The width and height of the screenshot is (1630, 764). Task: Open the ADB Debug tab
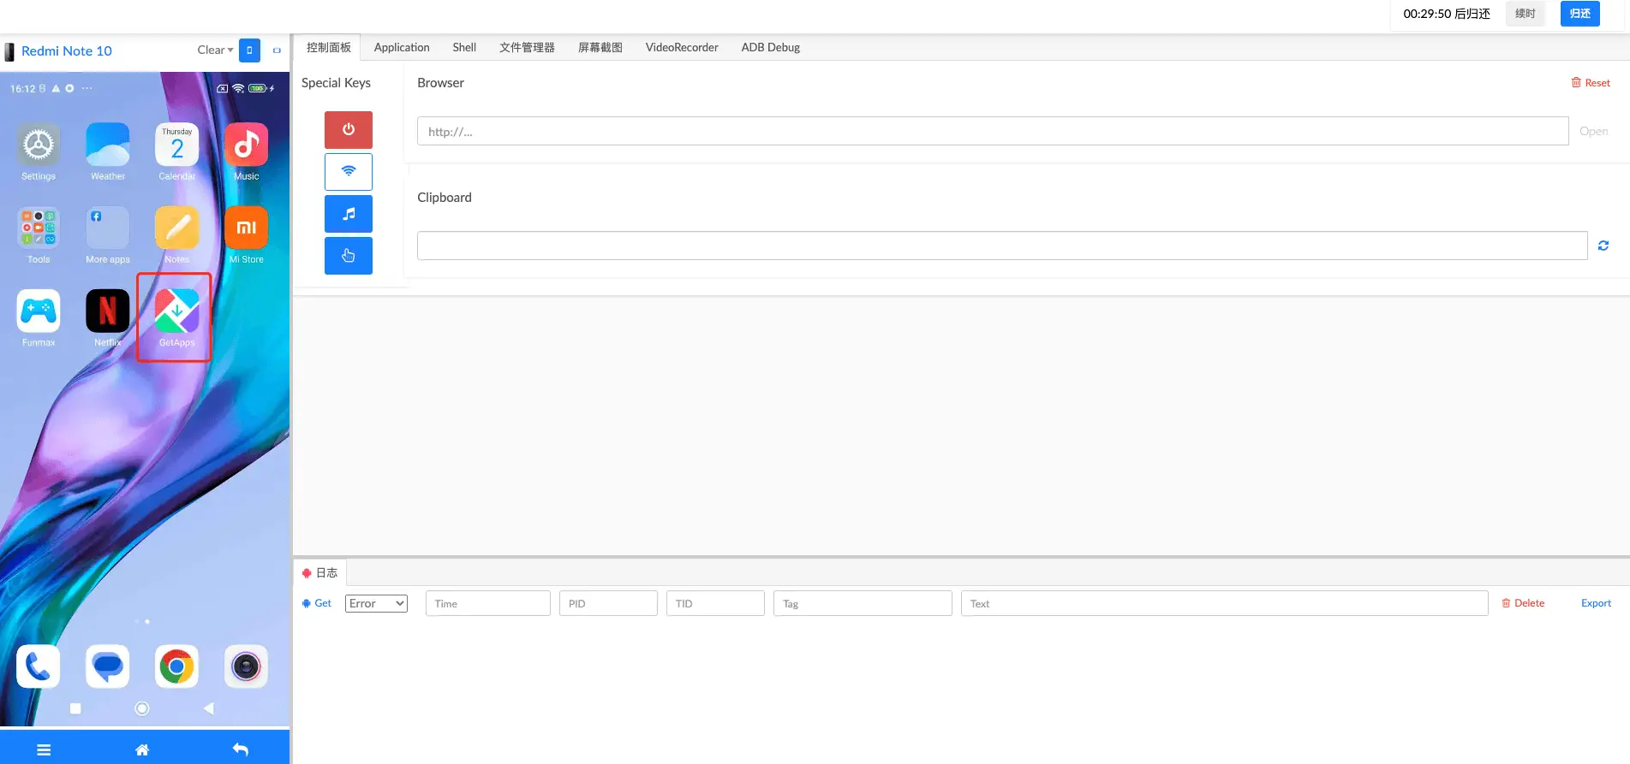[770, 48]
